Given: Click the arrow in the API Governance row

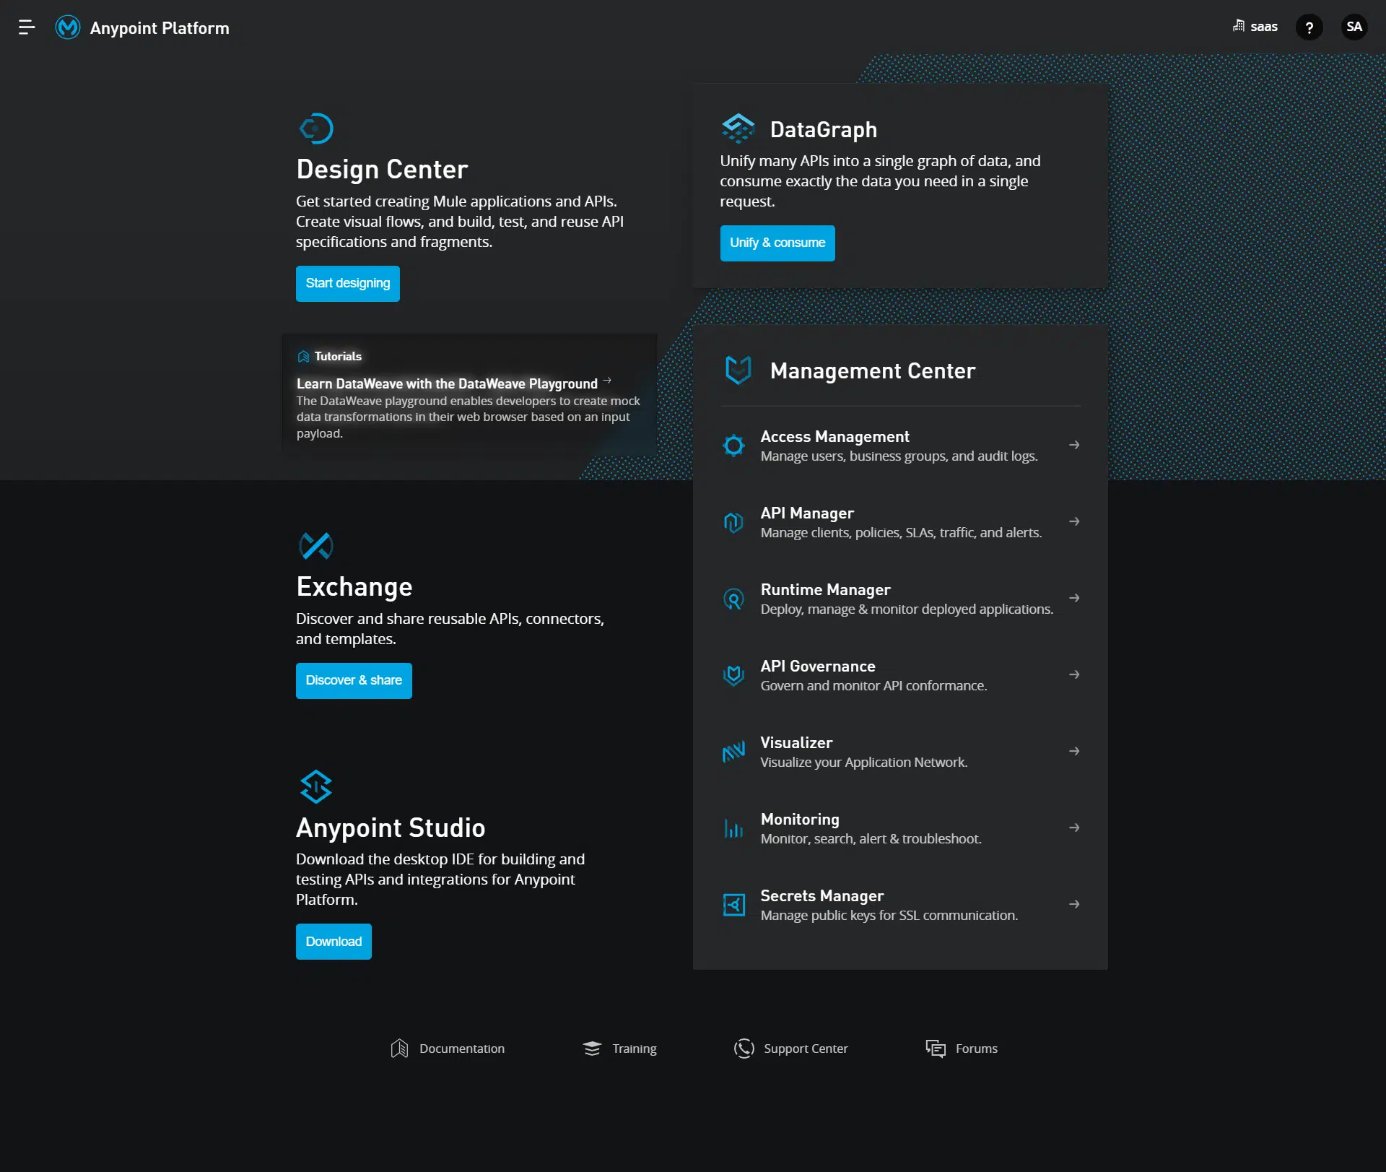Looking at the screenshot, I should (x=1074, y=674).
